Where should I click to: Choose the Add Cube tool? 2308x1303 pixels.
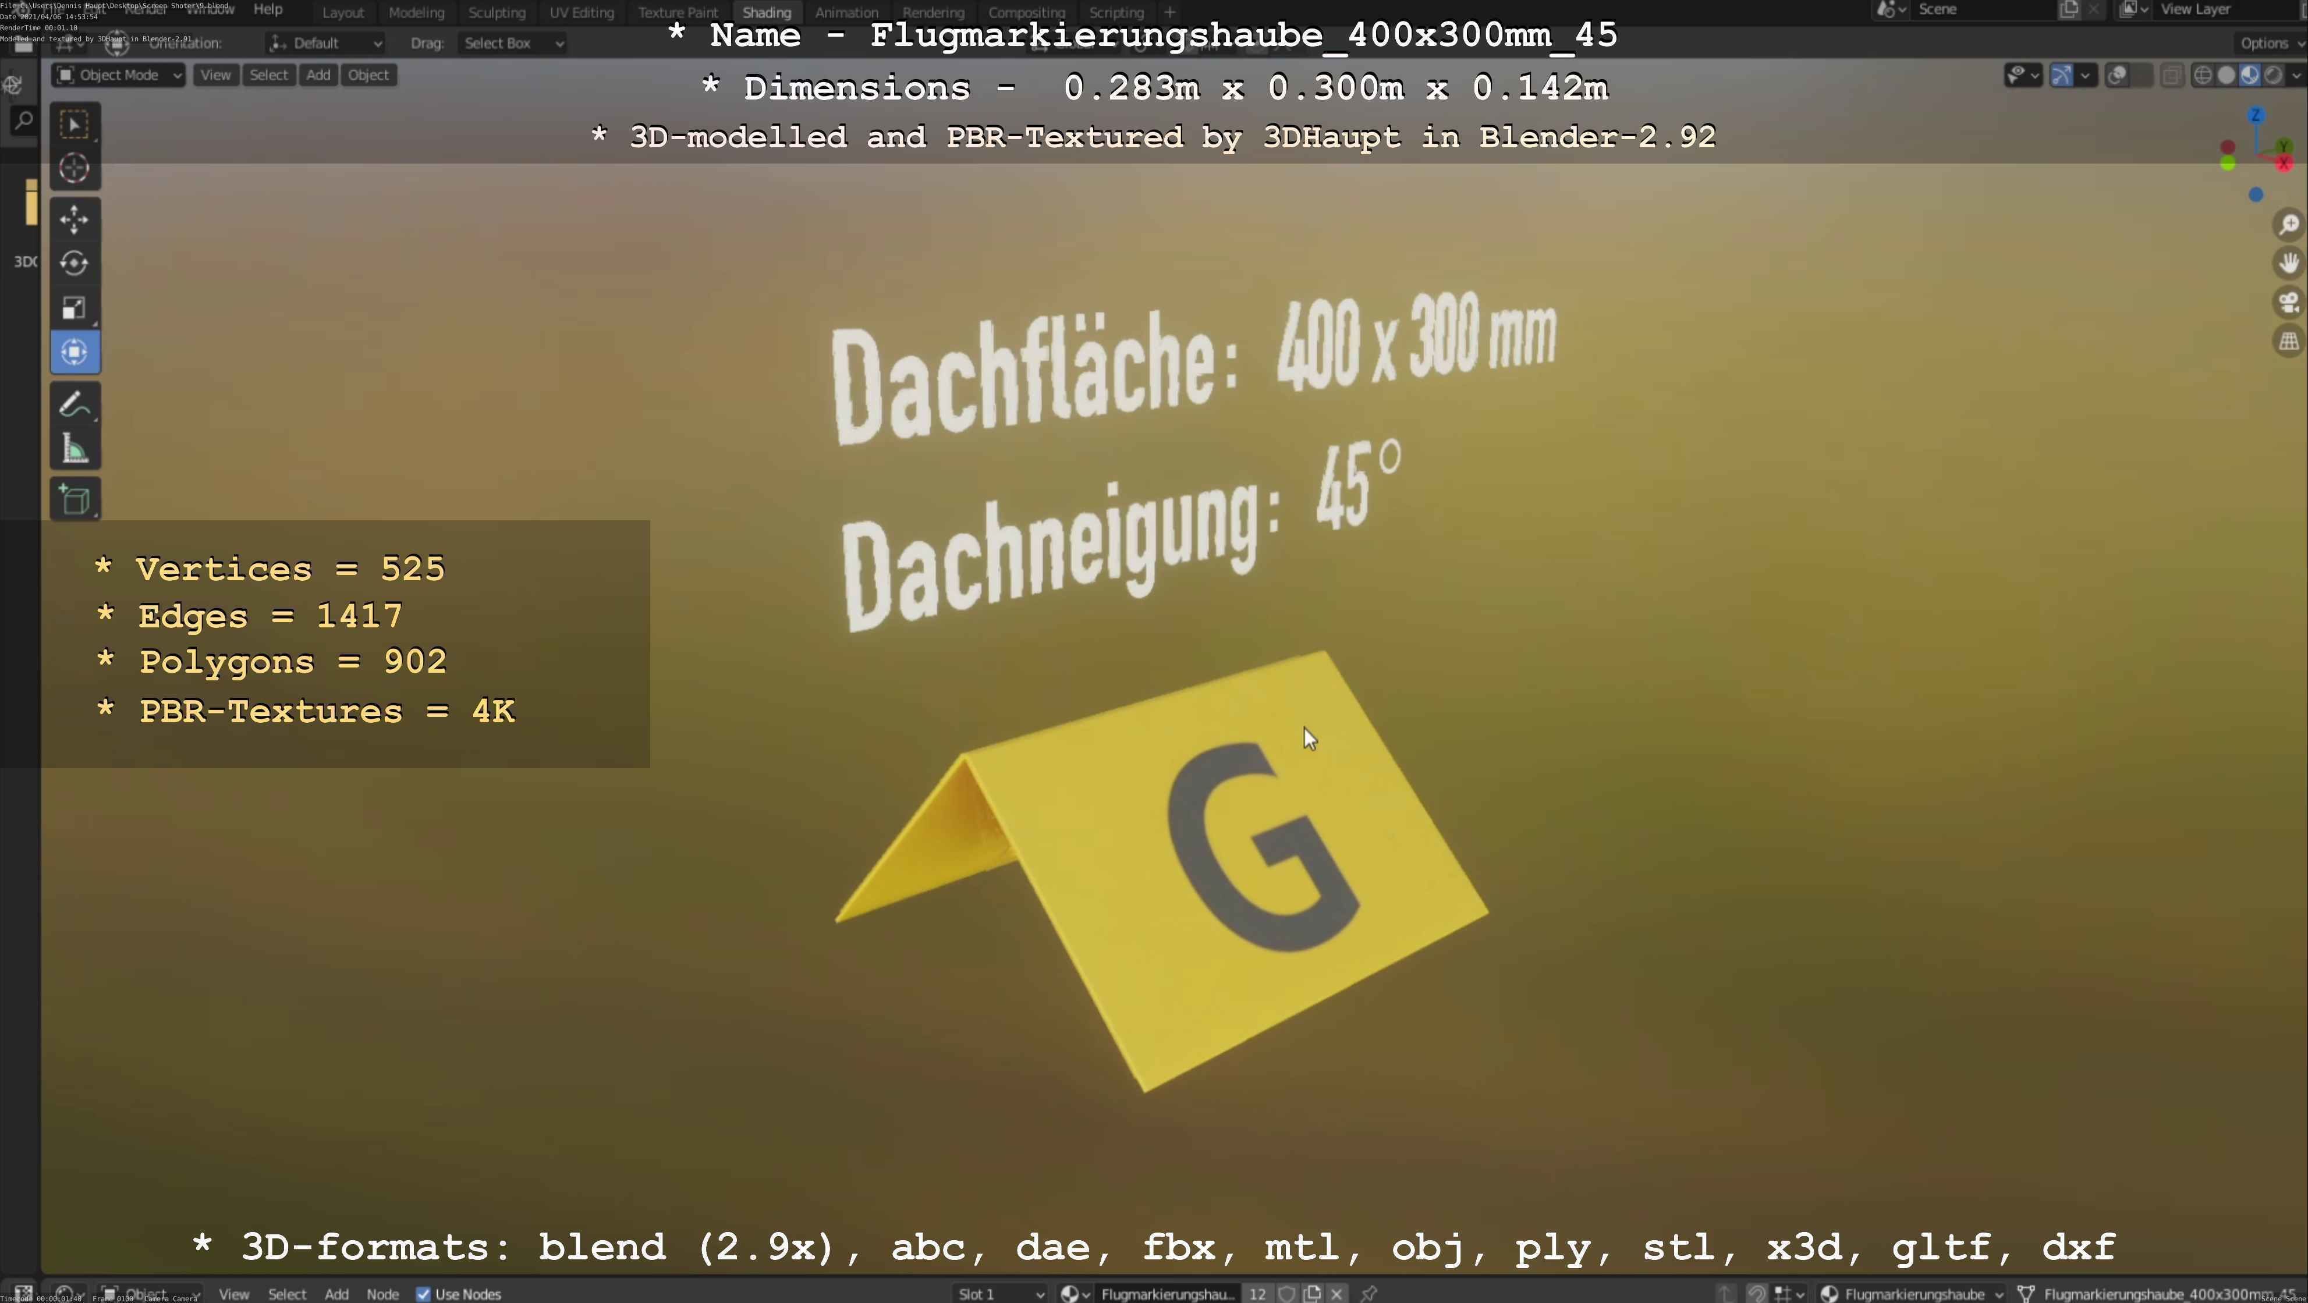click(x=75, y=500)
